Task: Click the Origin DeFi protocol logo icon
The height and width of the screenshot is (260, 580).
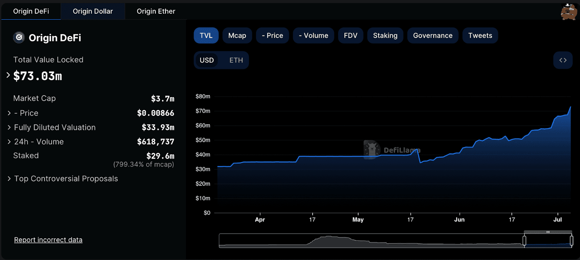Action: click(19, 37)
